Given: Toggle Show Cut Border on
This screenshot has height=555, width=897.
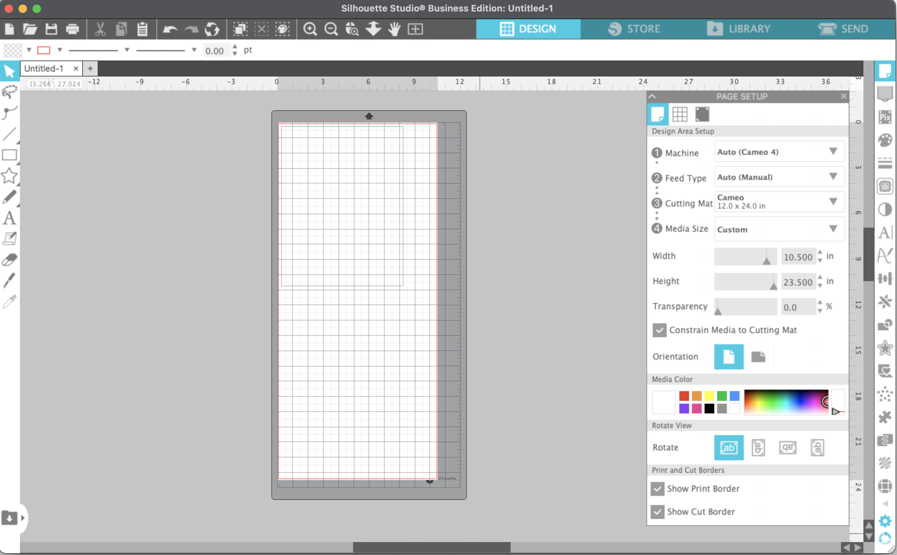Looking at the screenshot, I should pos(658,511).
